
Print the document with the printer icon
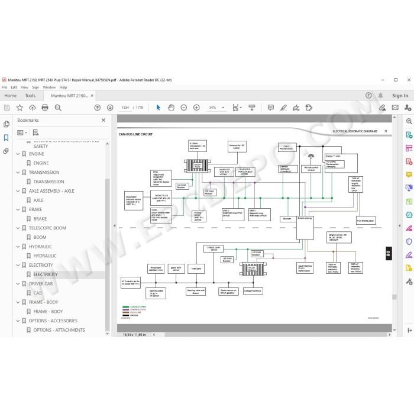(45, 108)
